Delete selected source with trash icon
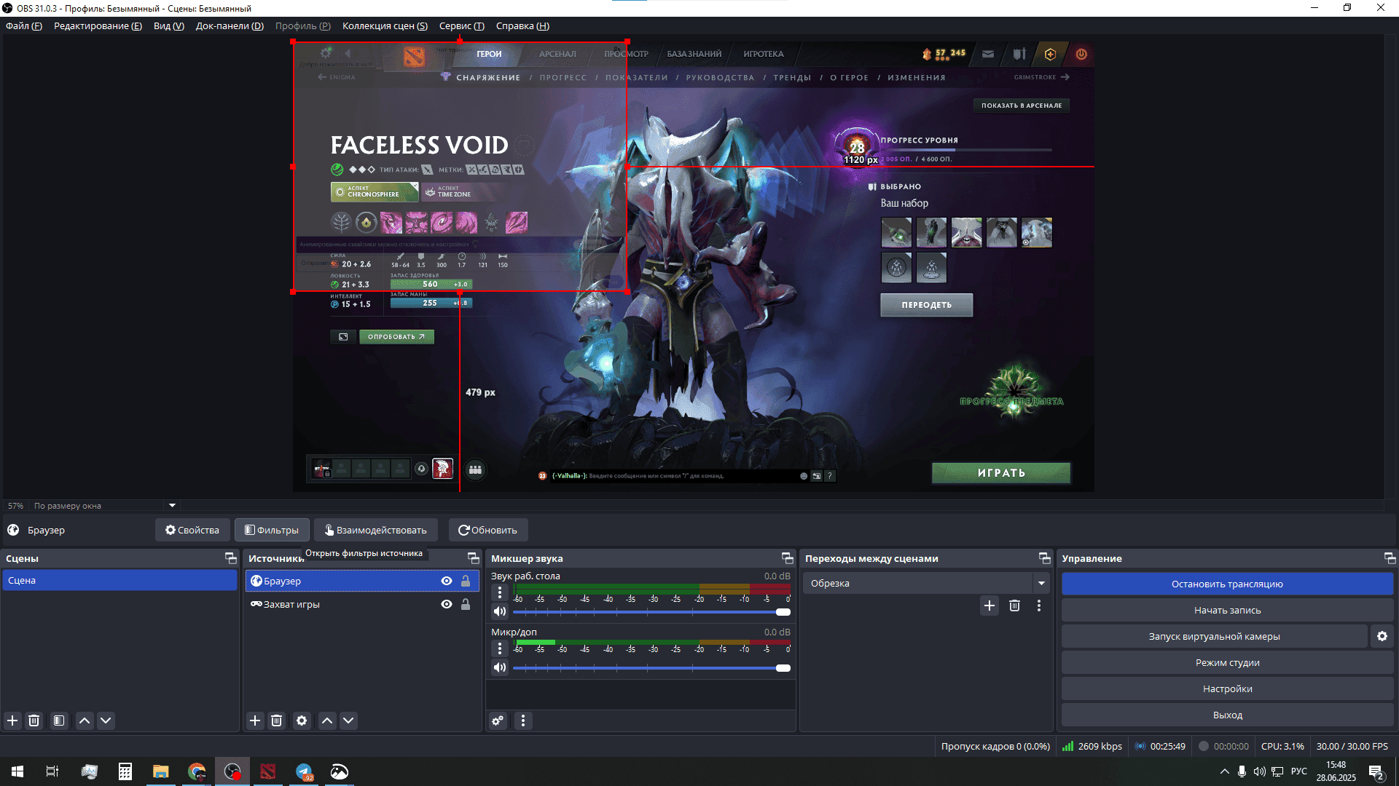The image size is (1399, 786). coord(276,720)
